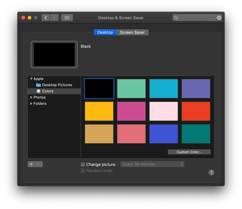The image size is (242, 209).
Task: Click the search magnifier icon
Action: coord(176,18)
